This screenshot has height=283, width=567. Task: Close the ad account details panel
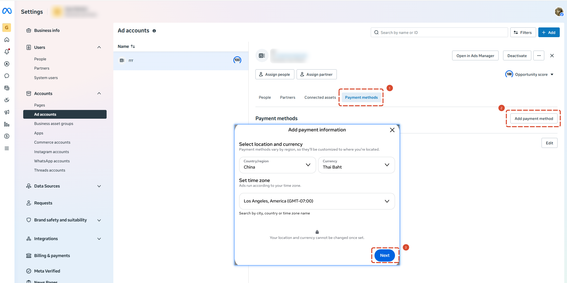(x=552, y=56)
